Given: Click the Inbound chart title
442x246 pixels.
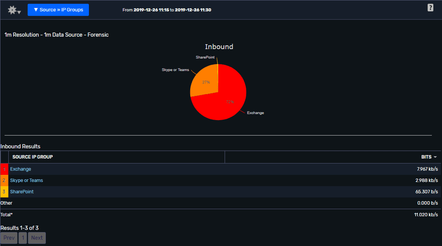Looking at the screenshot, I should [219, 47].
